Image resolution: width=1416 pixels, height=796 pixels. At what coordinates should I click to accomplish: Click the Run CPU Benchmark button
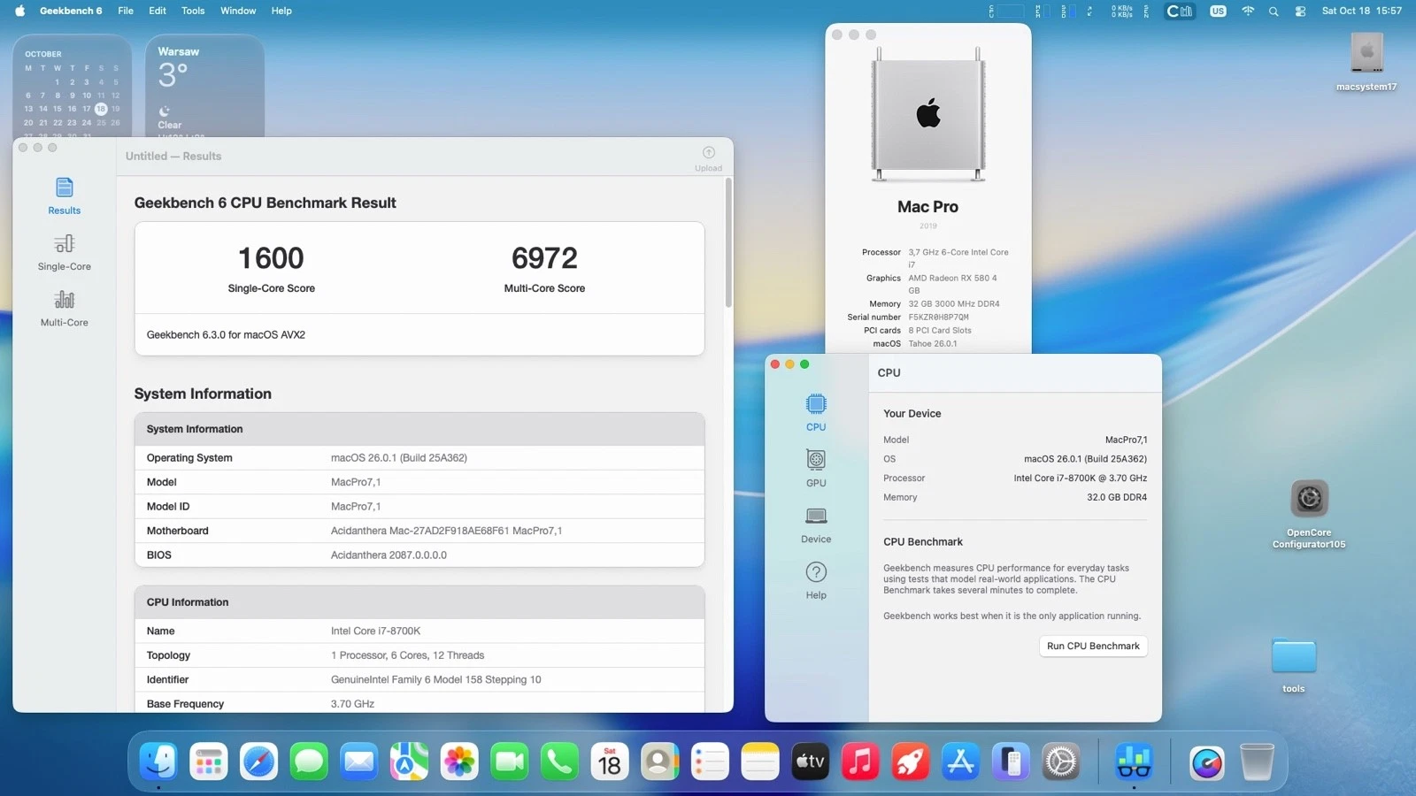pyautogui.click(x=1093, y=646)
